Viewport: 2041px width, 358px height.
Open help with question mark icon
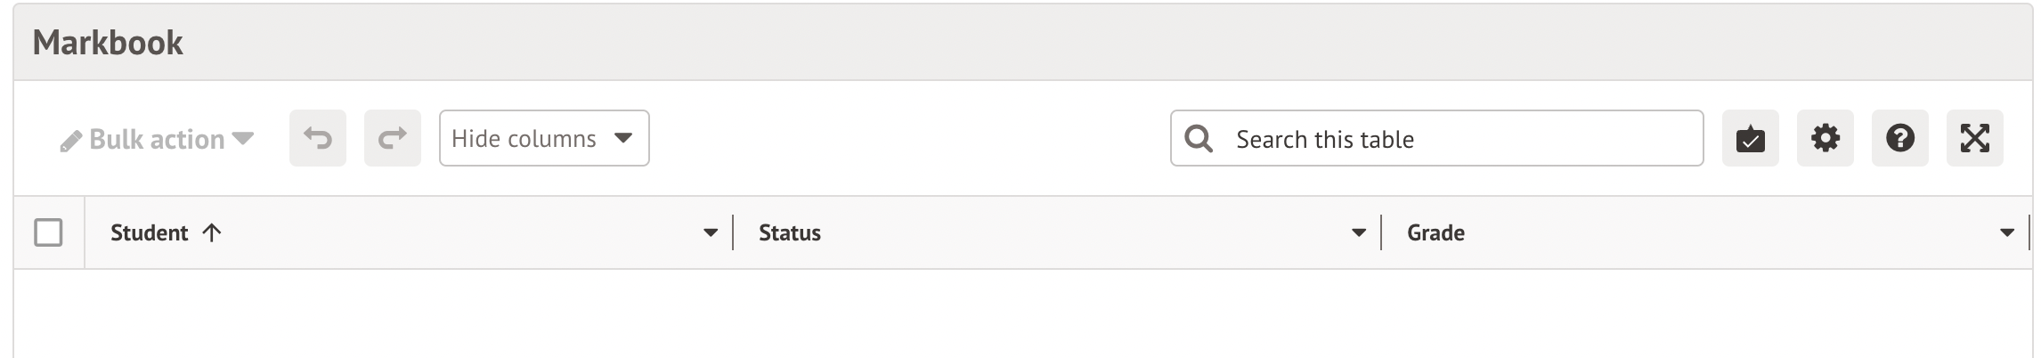[x=1899, y=138]
